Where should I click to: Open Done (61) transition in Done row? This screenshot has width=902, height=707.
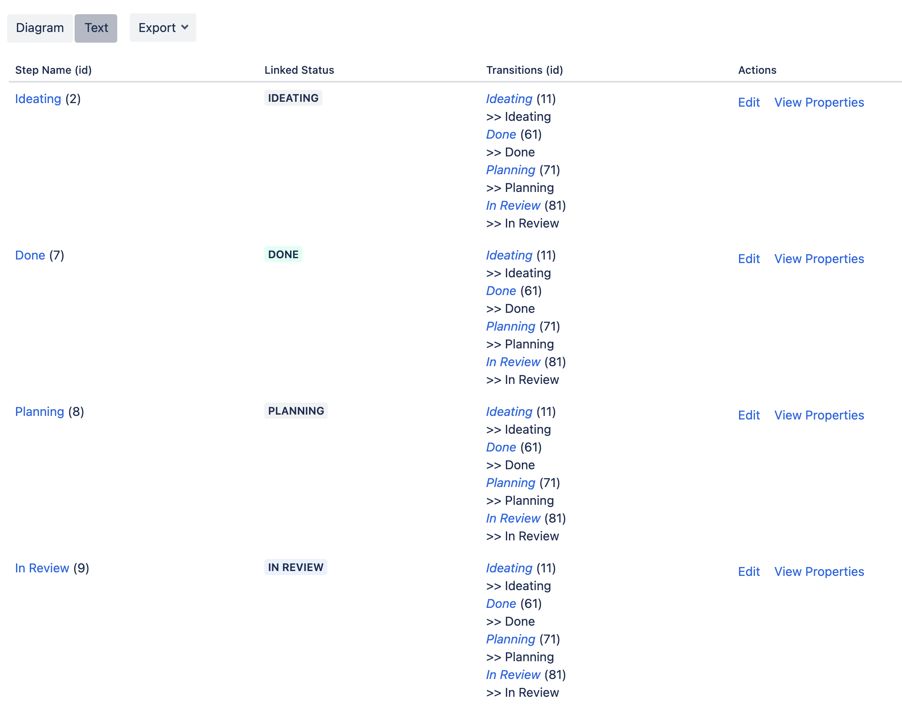click(501, 291)
